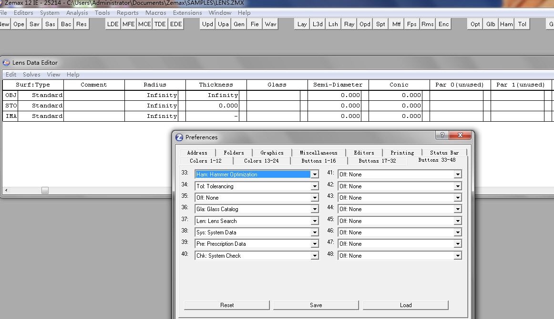The width and height of the screenshot is (554, 319).
Task: Click the Upd update toolbar button
Action: (x=207, y=24)
